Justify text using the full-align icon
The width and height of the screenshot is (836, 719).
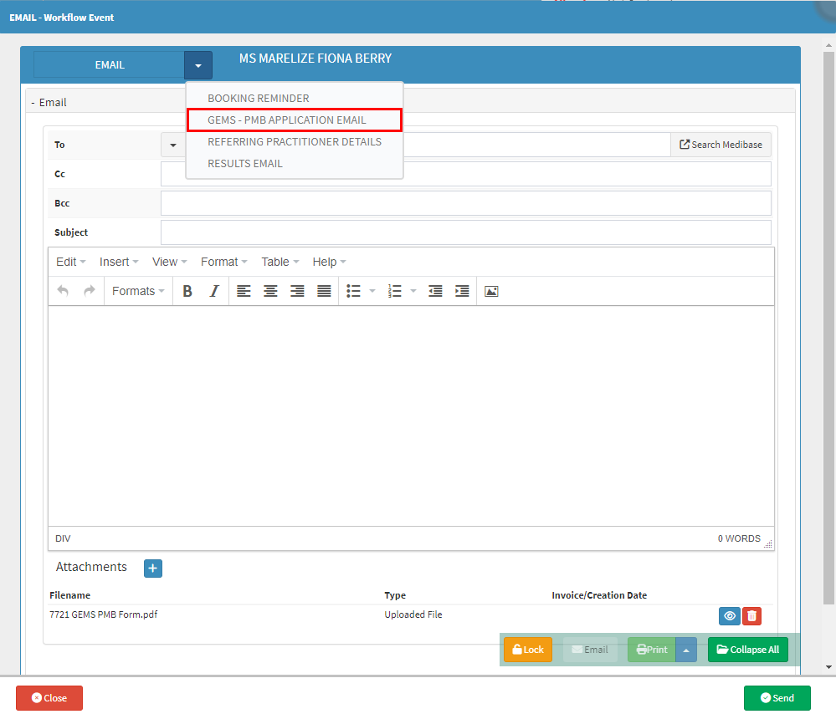click(x=324, y=291)
